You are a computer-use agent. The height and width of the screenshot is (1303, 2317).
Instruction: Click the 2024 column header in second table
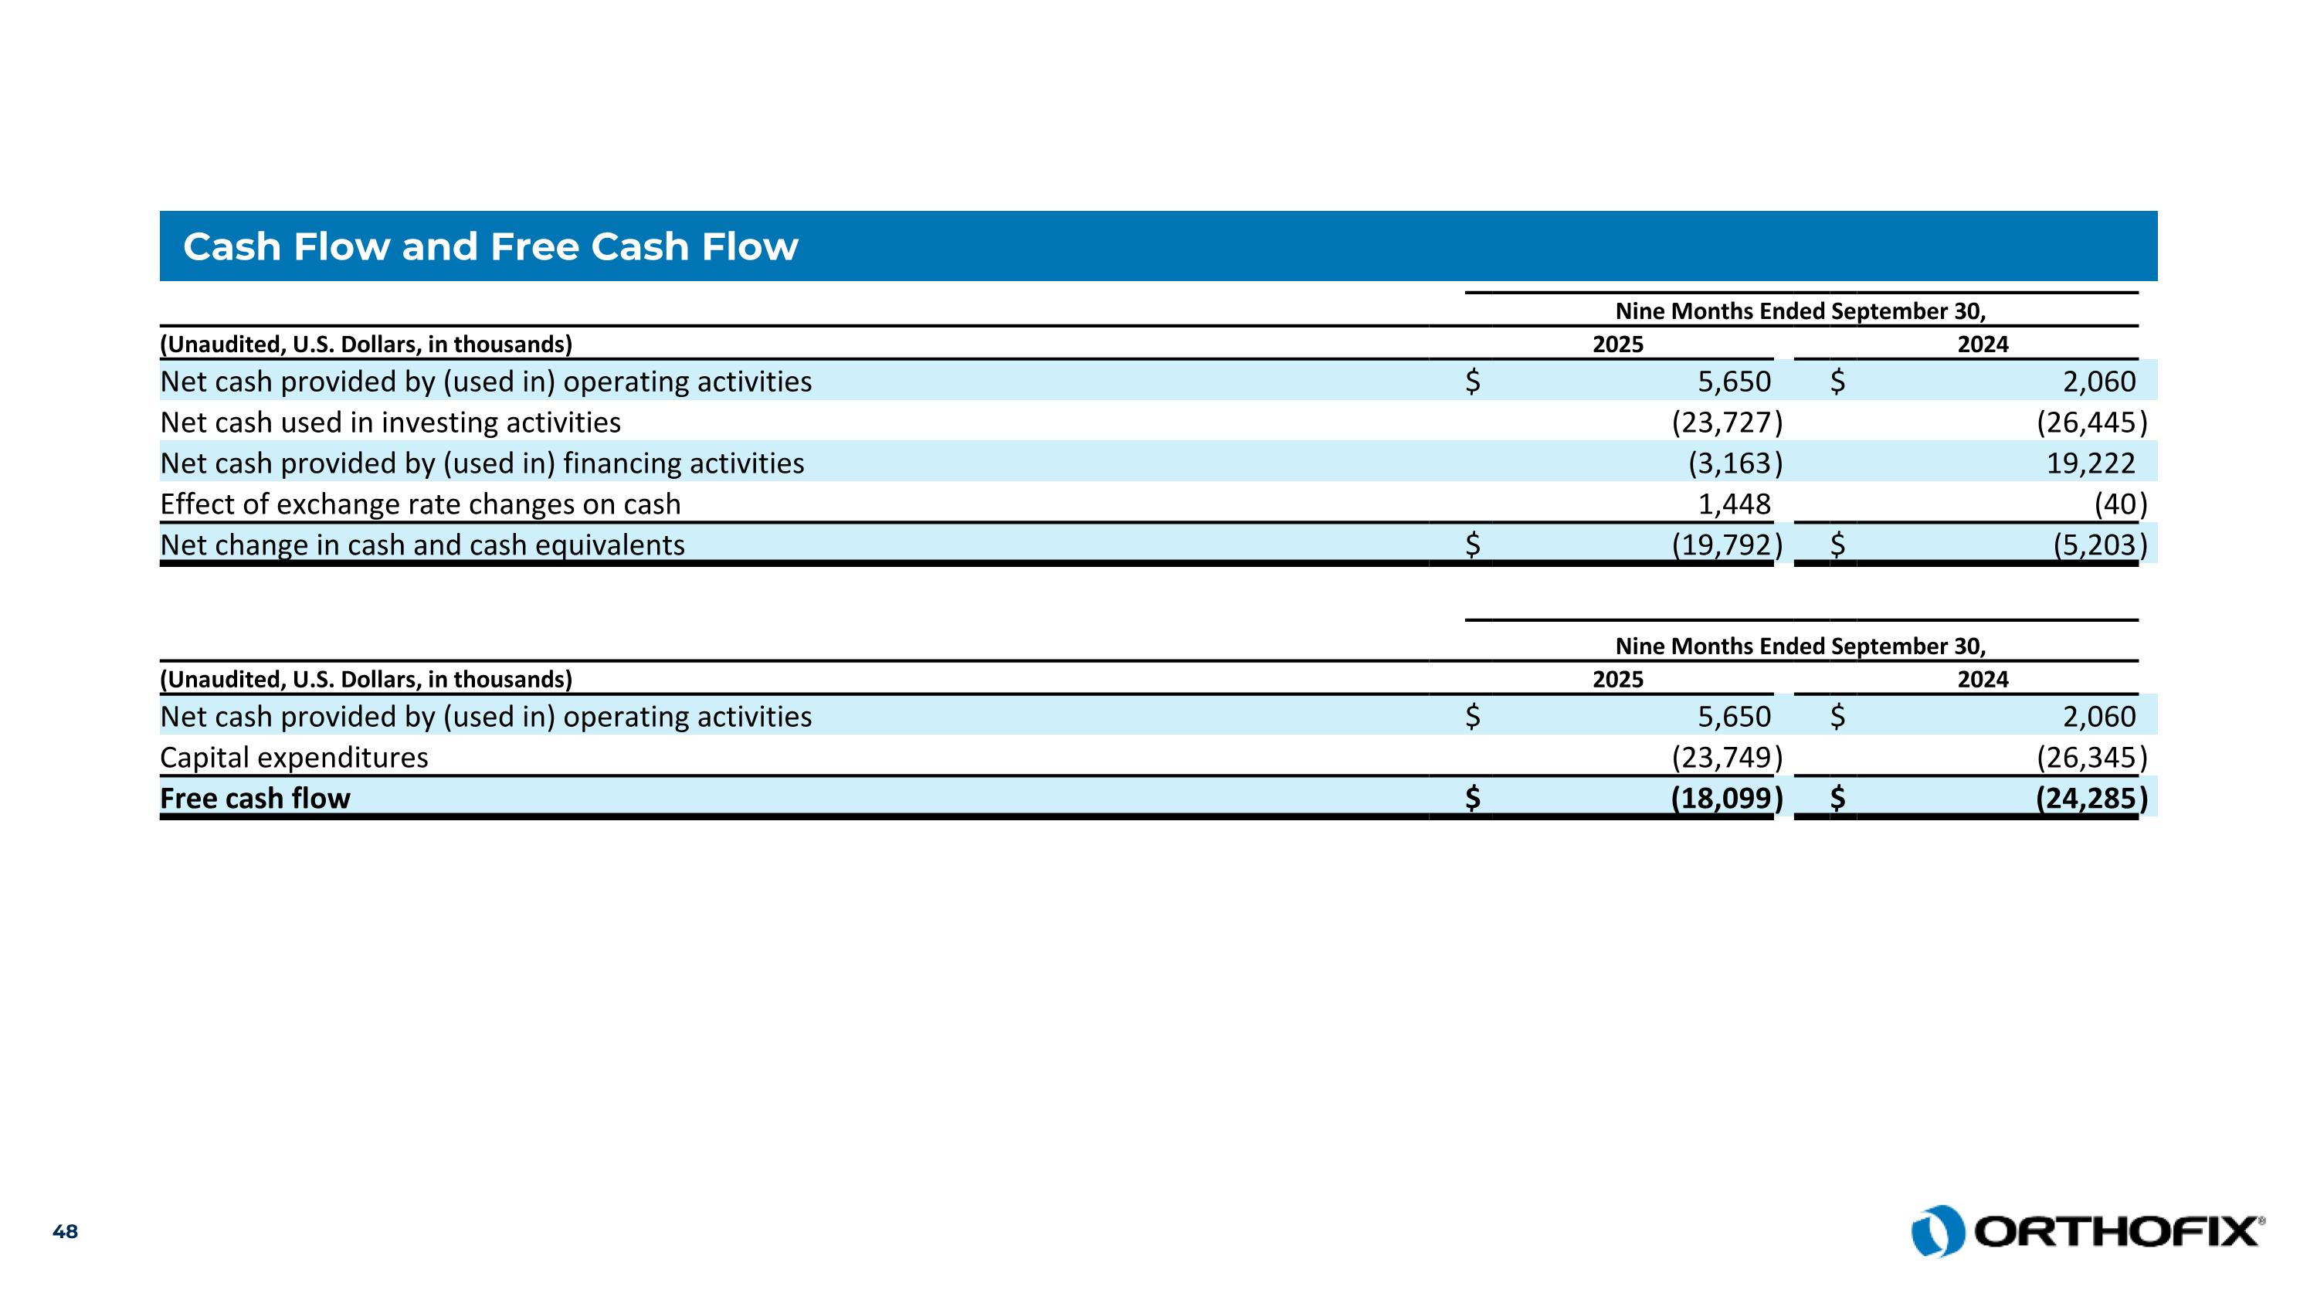[x=1983, y=679]
